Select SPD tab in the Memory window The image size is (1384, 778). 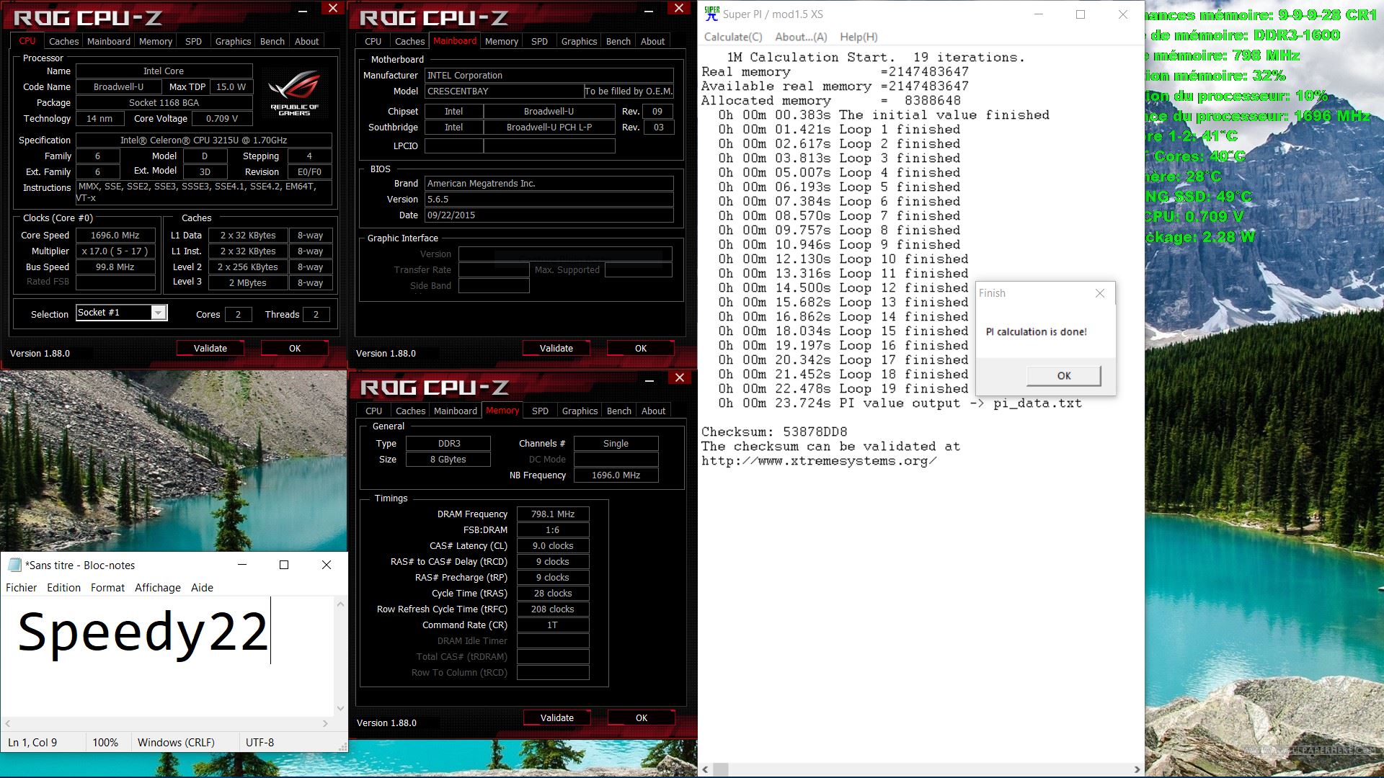click(x=540, y=411)
